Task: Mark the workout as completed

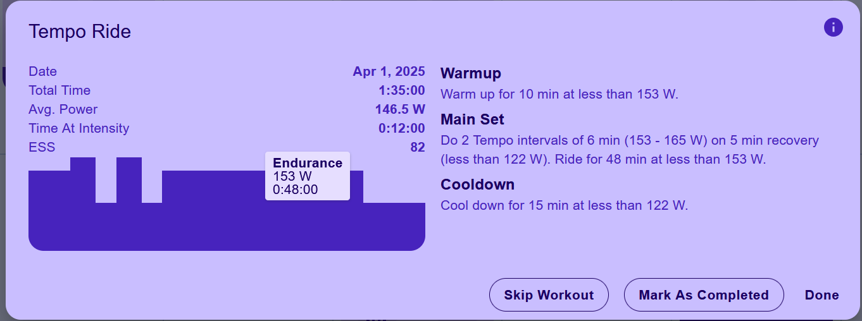Action: coord(704,295)
